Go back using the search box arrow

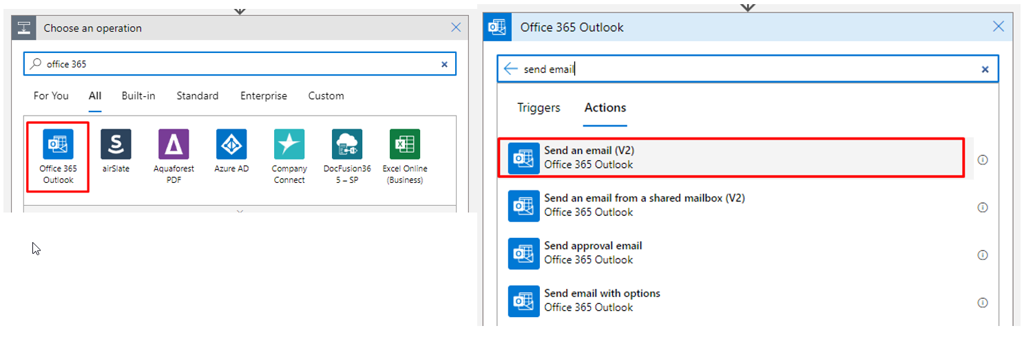(x=510, y=69)
